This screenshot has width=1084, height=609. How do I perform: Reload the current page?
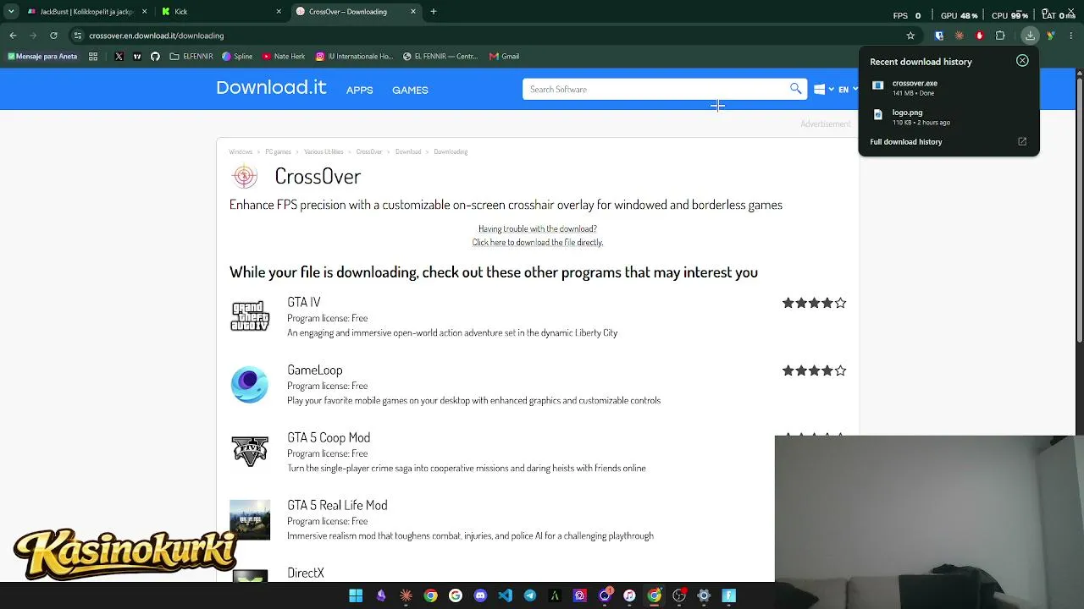[53, 36]
